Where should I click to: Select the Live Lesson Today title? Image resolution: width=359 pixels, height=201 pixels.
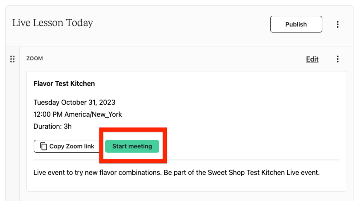coord(53,23)
